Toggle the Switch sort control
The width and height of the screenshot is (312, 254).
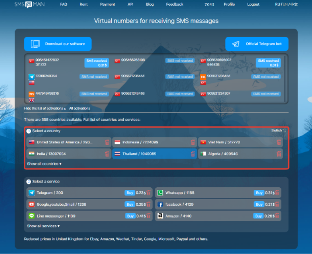point(278,130)
